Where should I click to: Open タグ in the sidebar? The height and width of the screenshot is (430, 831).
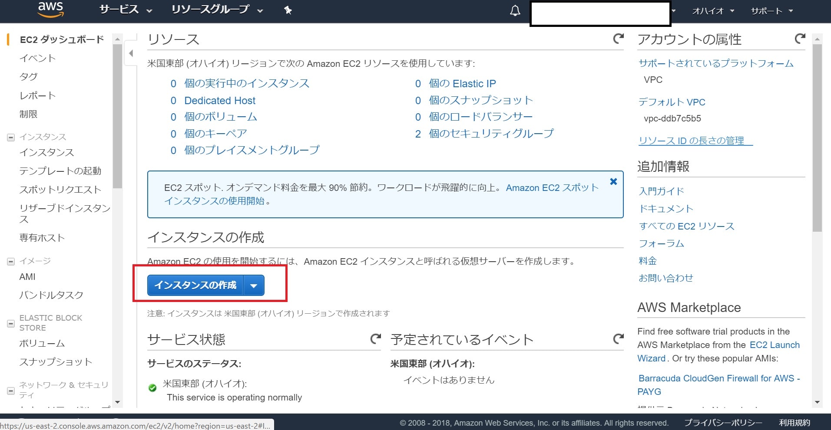pyautogui.click(x=29, y=77)
